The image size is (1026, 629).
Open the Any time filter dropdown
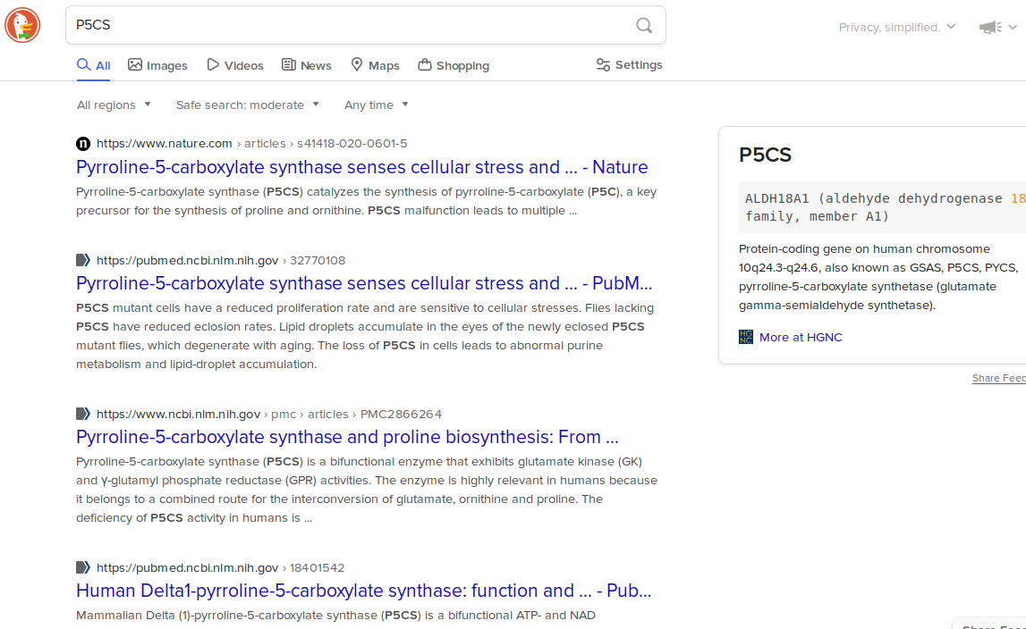[x=377, y=105]
